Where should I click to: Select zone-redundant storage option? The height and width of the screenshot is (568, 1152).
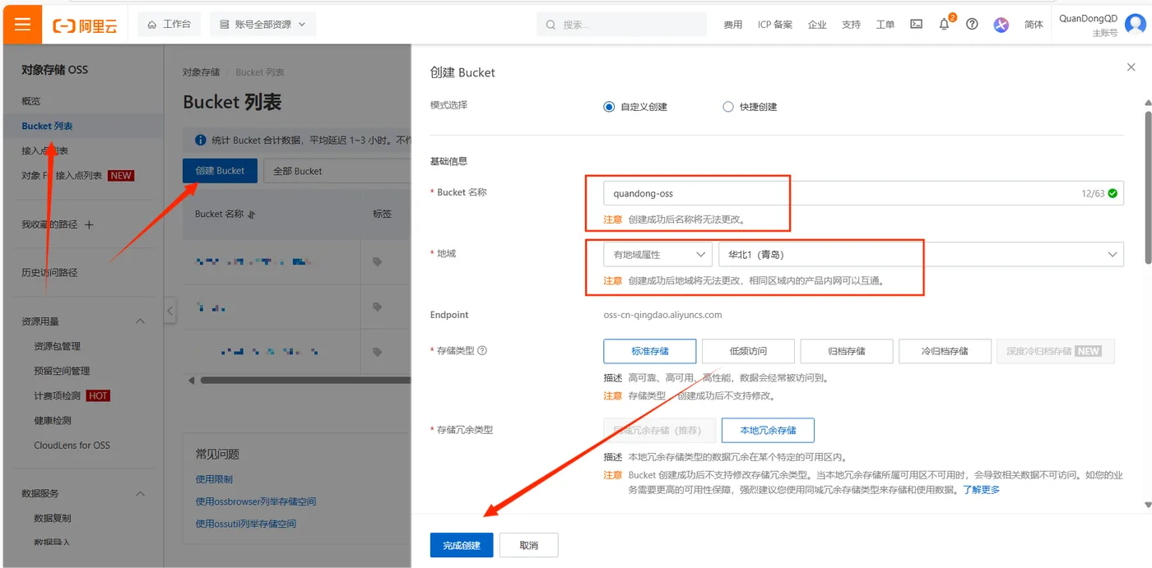pyautogui.click(x=660, y=430)
